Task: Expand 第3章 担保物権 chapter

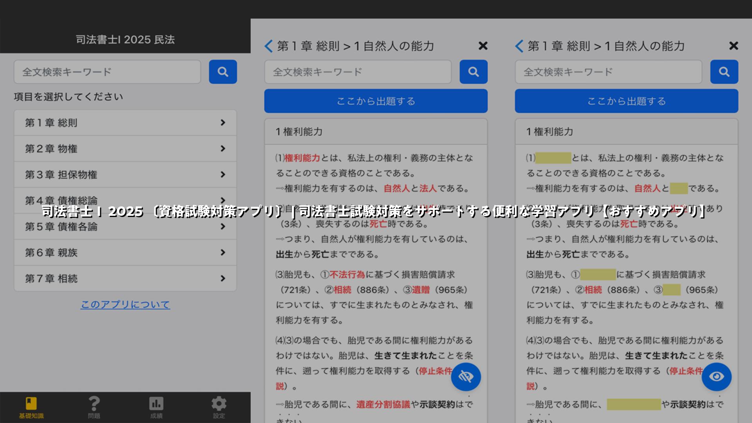Action: point(125,174)
